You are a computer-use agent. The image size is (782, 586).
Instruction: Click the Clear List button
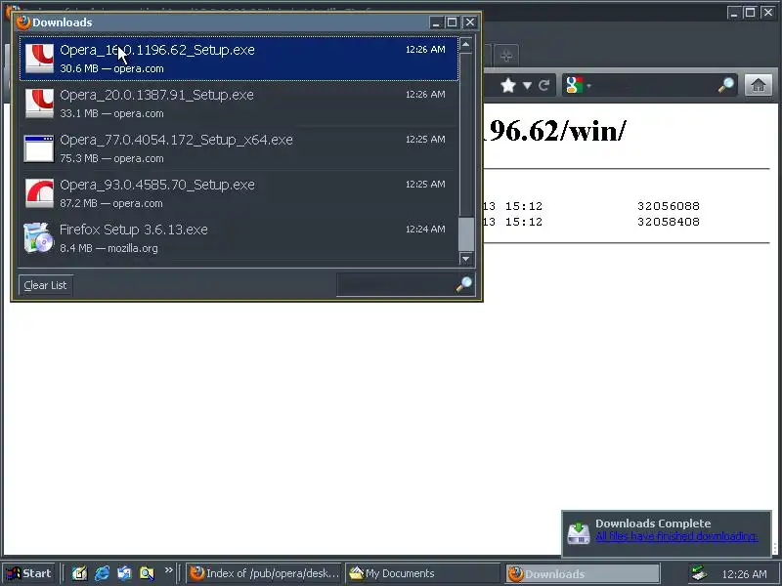click(45, 285)
